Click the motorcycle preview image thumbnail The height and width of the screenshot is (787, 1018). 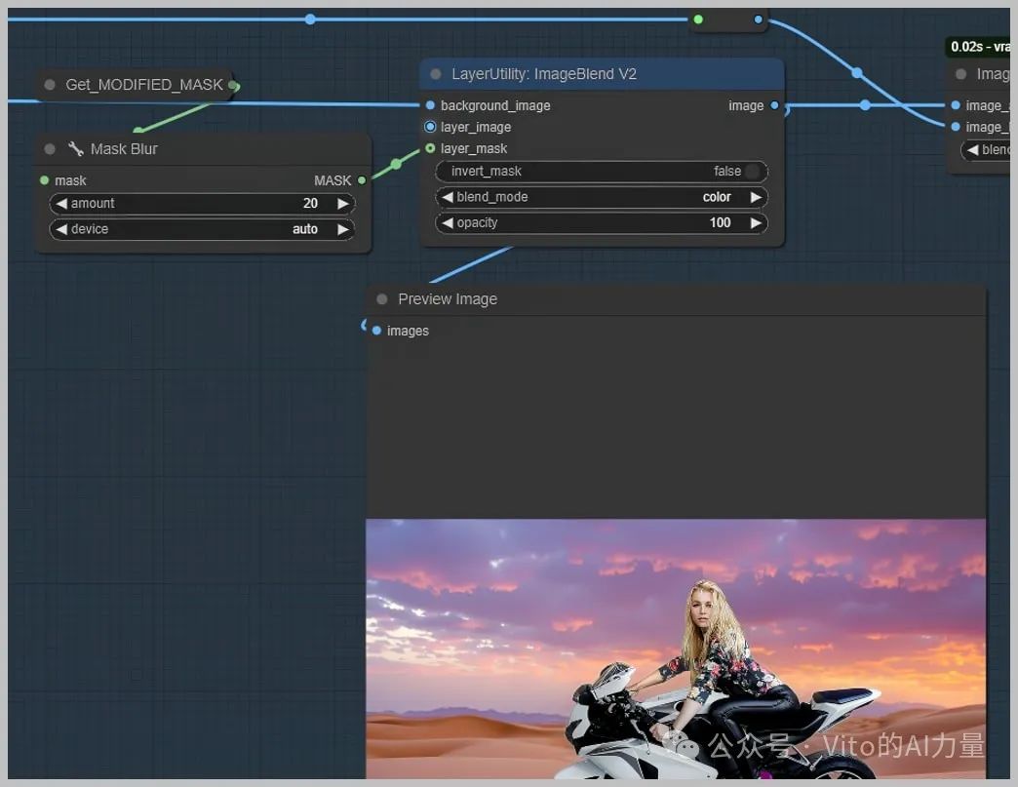coord(676,649)
